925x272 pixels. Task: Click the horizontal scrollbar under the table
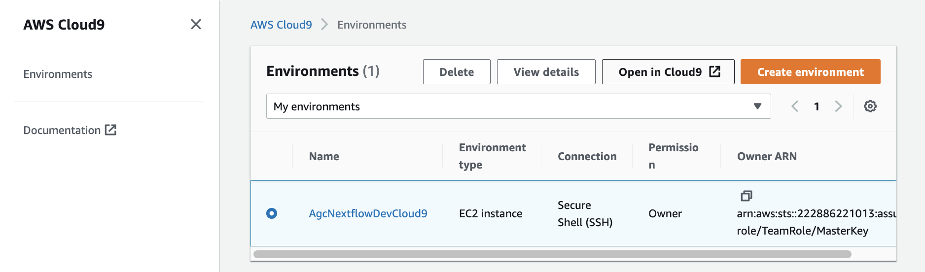pos(552,254)
